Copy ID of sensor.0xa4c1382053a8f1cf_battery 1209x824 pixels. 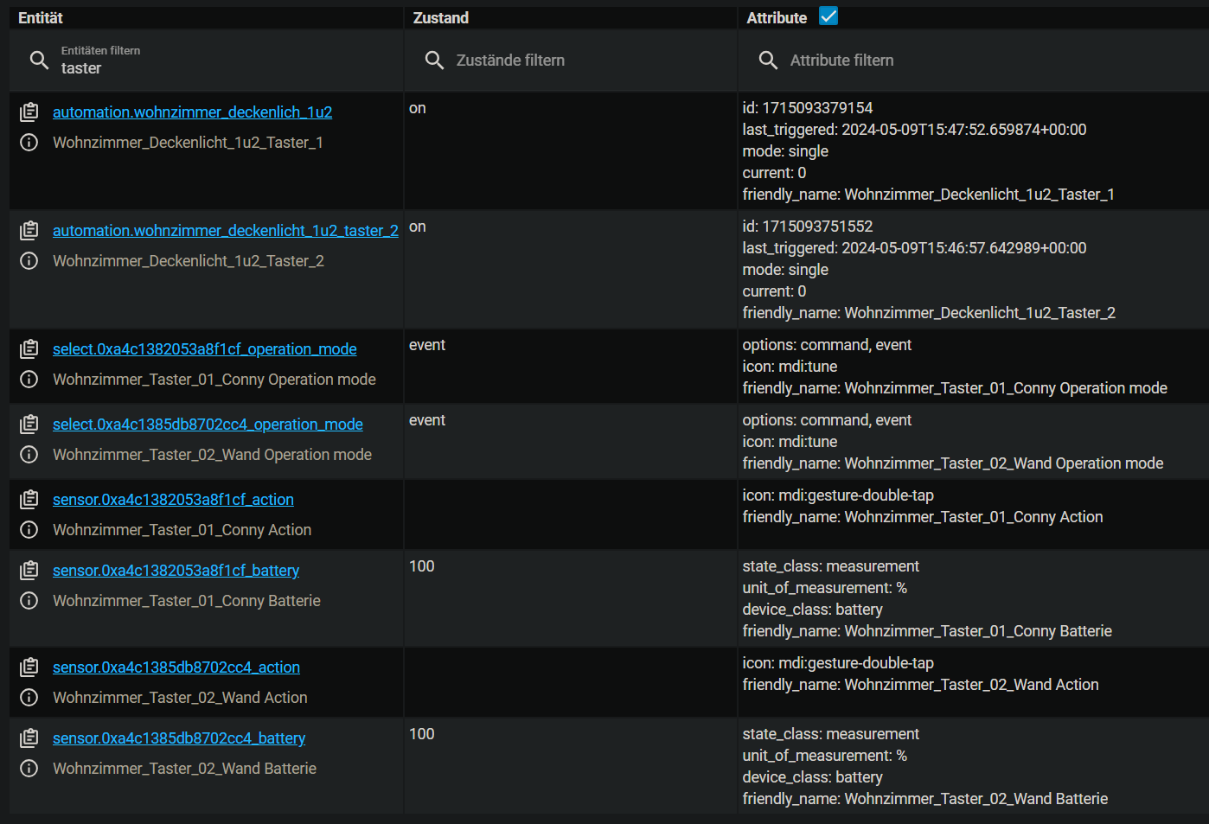point(29,571)
